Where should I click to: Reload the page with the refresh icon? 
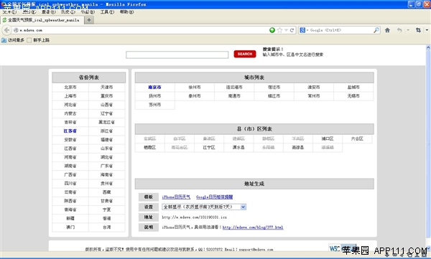coord(292,30)
